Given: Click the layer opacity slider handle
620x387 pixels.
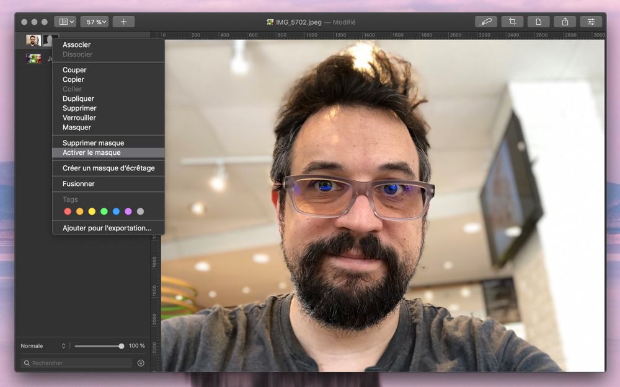Looking at the screenshot, I should click(x=122, y=346).
